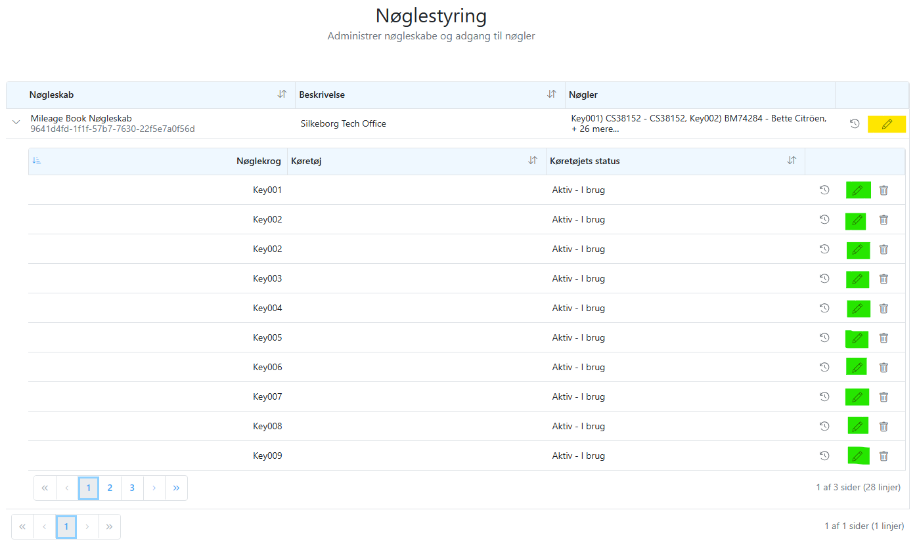Edit the Key009 row
Screen dimensions: 917x552
click(858, 456)
